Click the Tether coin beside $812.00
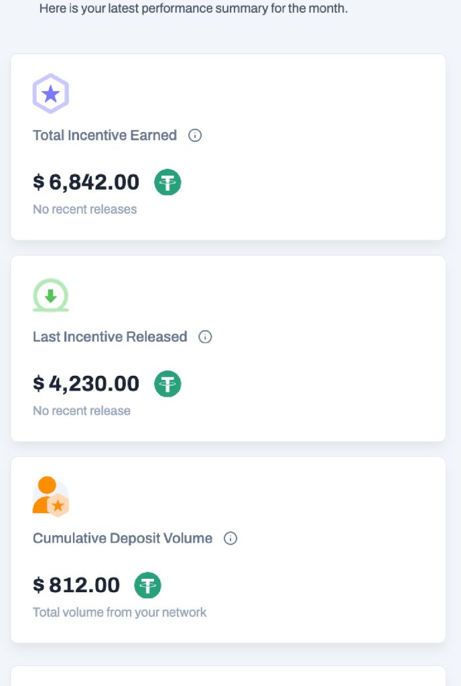 pos(147,585)
